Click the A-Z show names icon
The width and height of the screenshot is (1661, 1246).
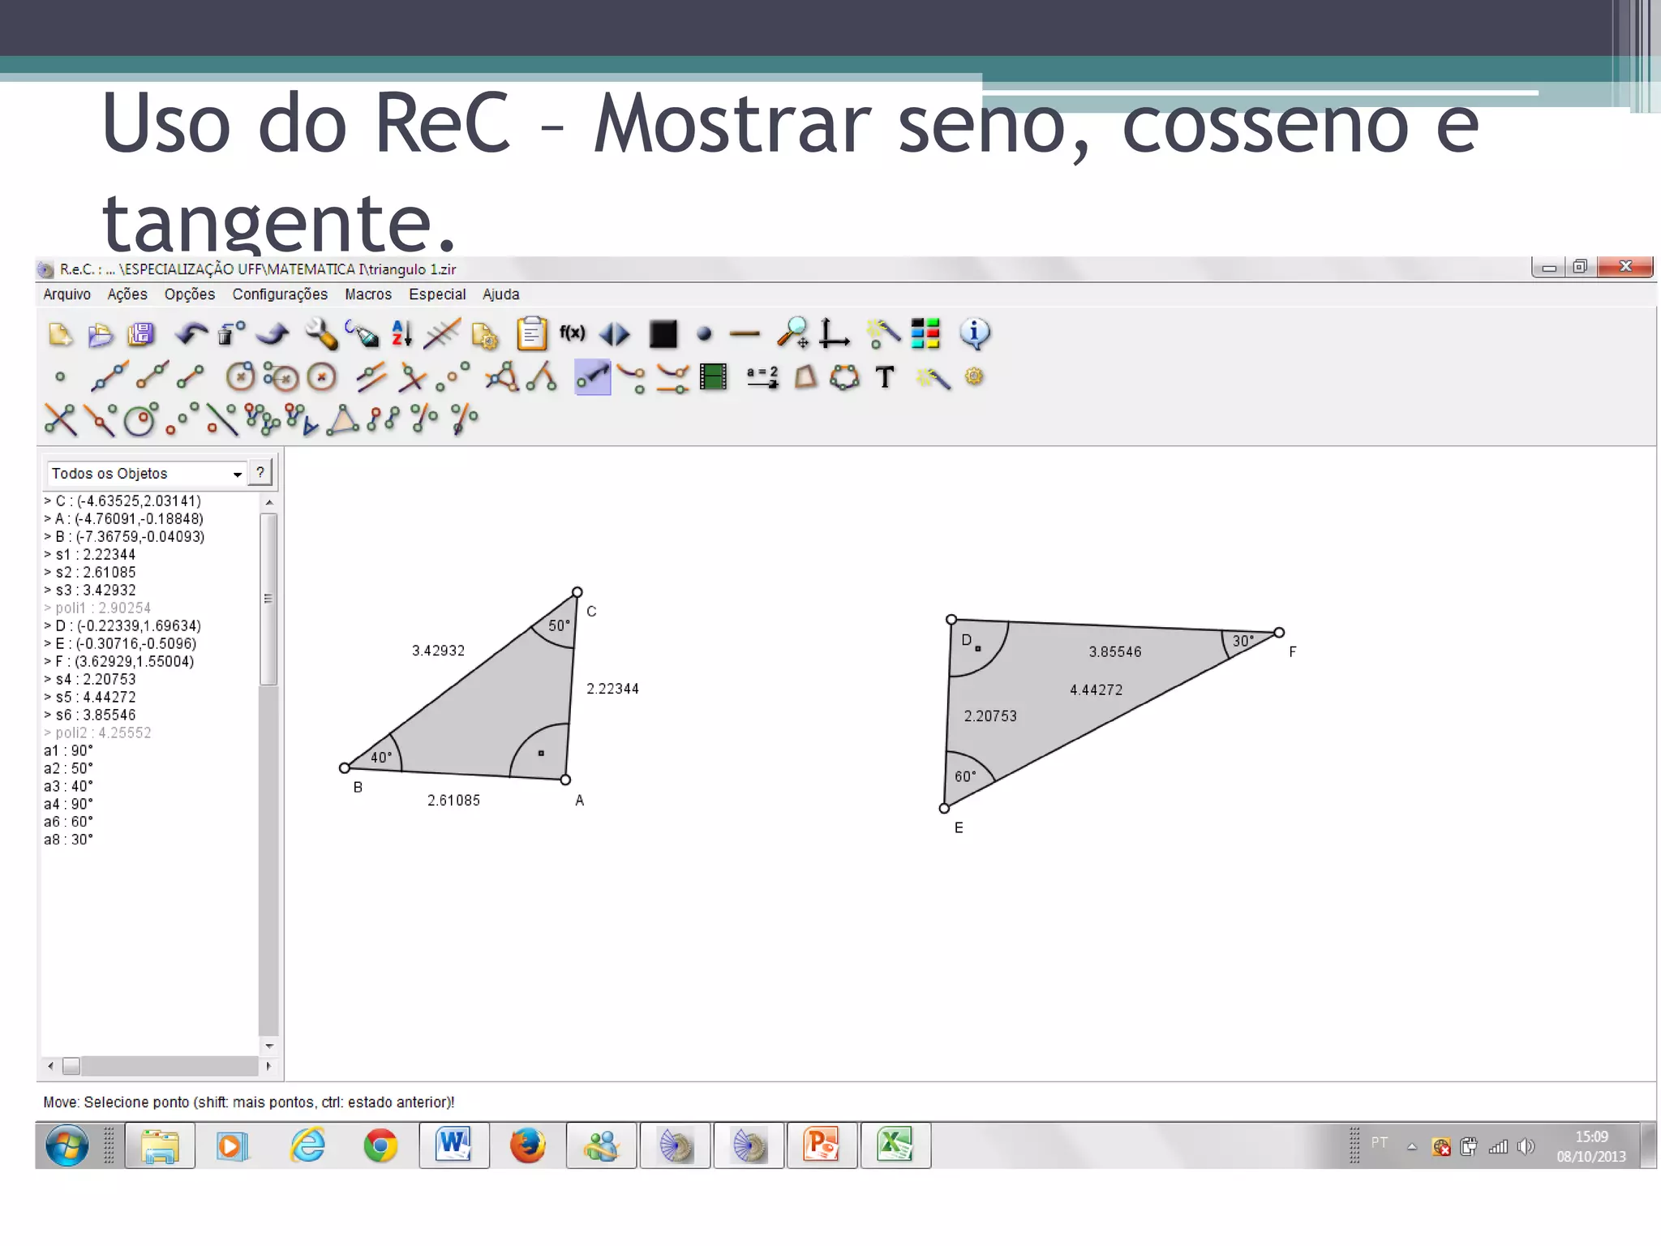point(402,334)
